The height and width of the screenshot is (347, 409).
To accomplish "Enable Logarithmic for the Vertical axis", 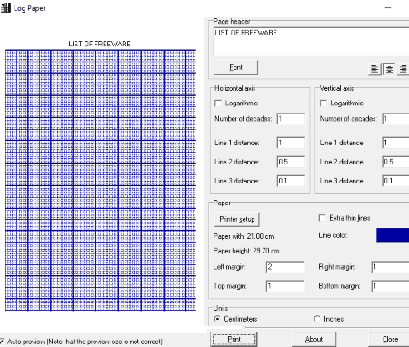I will [x=324, y=104].
